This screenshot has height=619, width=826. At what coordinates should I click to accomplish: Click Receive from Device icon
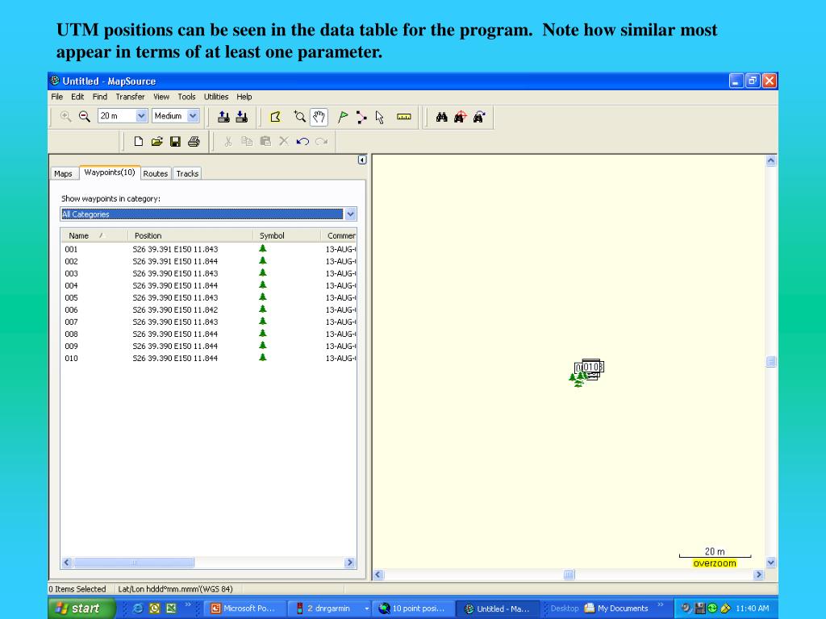[x=242, y=117]
